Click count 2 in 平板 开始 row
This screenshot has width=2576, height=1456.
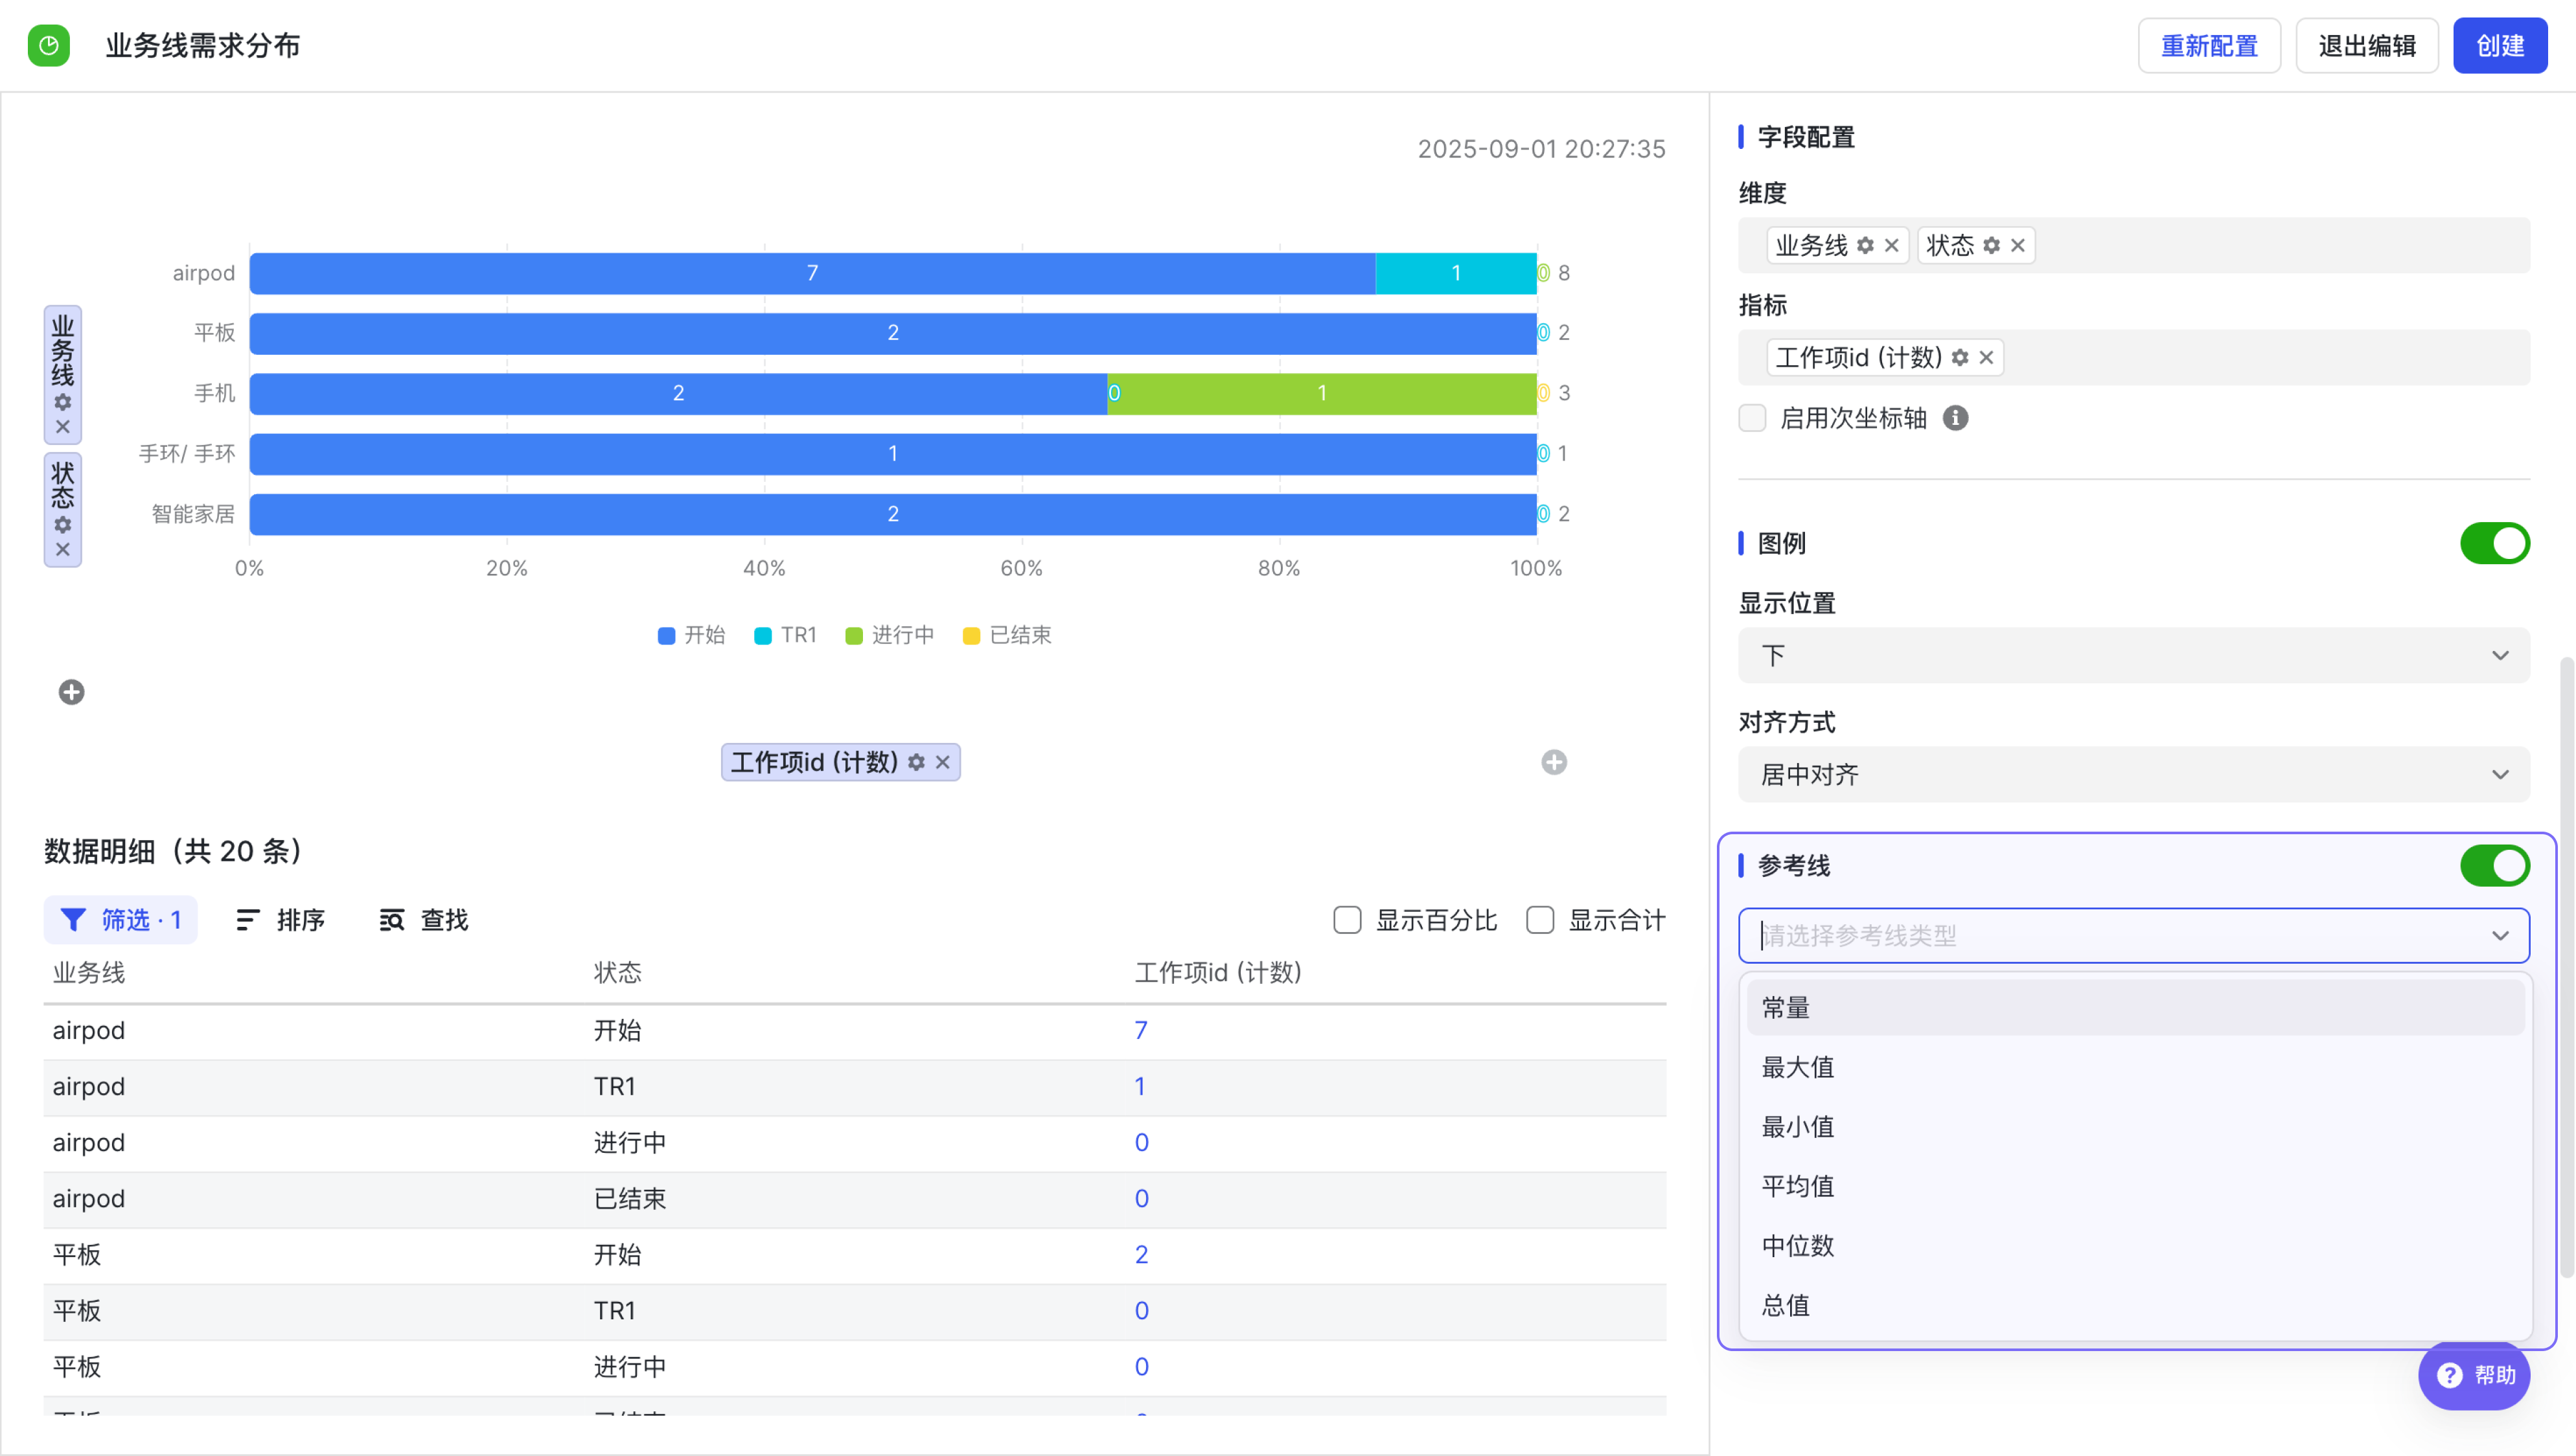(x=1141, y=1255)
